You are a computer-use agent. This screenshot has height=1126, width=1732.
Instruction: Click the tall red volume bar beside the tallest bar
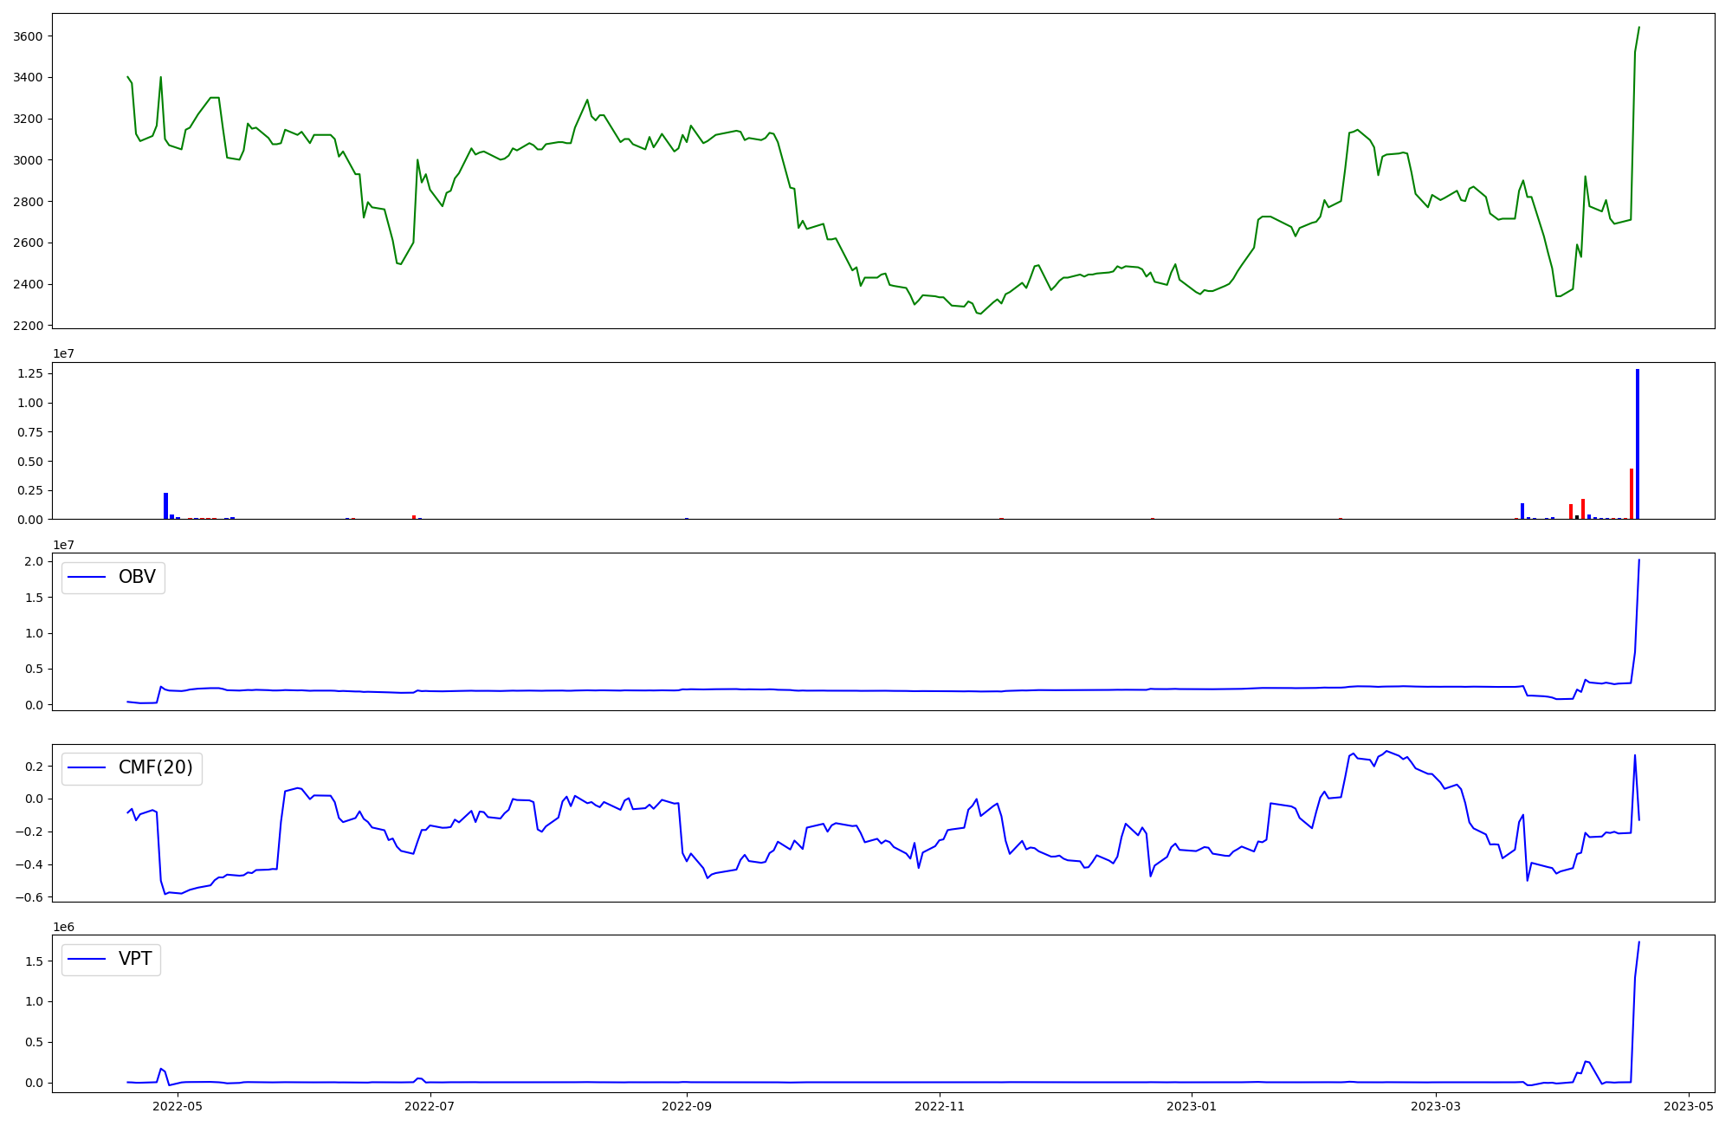pos(1631,495)
